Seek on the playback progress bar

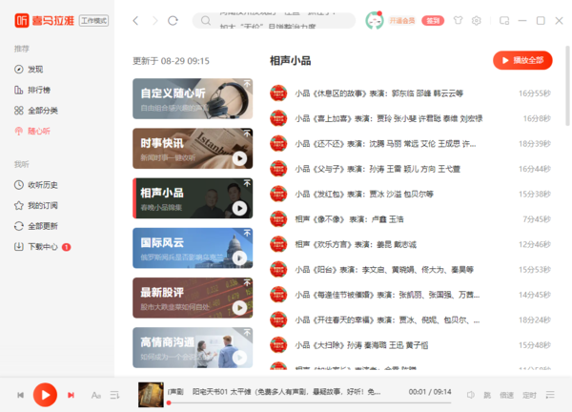click(x=310, y=402)
